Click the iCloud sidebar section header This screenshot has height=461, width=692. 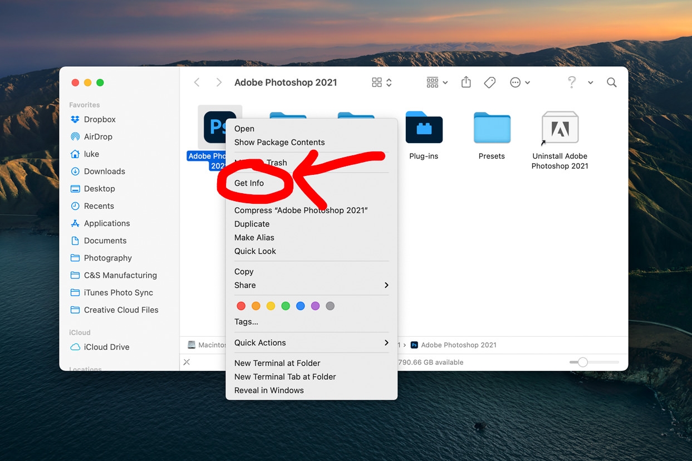pyautogui.click(x=80, y=332)
